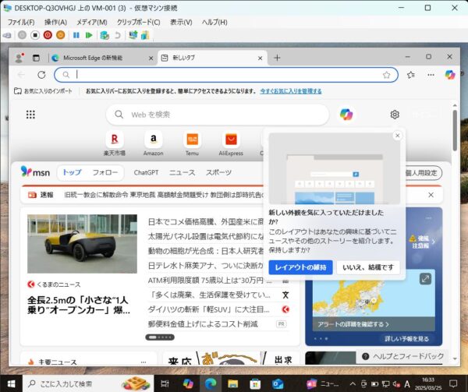Viewport: 468px width, 392px height.
Task: Click the page vertical scrollbar
Action: (x=455, y=131)
